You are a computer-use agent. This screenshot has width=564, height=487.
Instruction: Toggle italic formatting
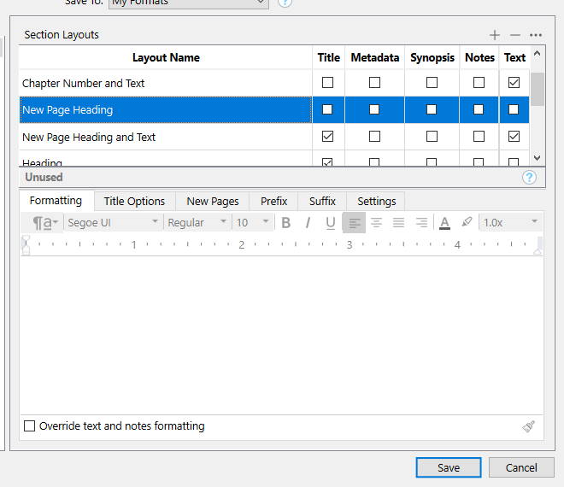308,222
